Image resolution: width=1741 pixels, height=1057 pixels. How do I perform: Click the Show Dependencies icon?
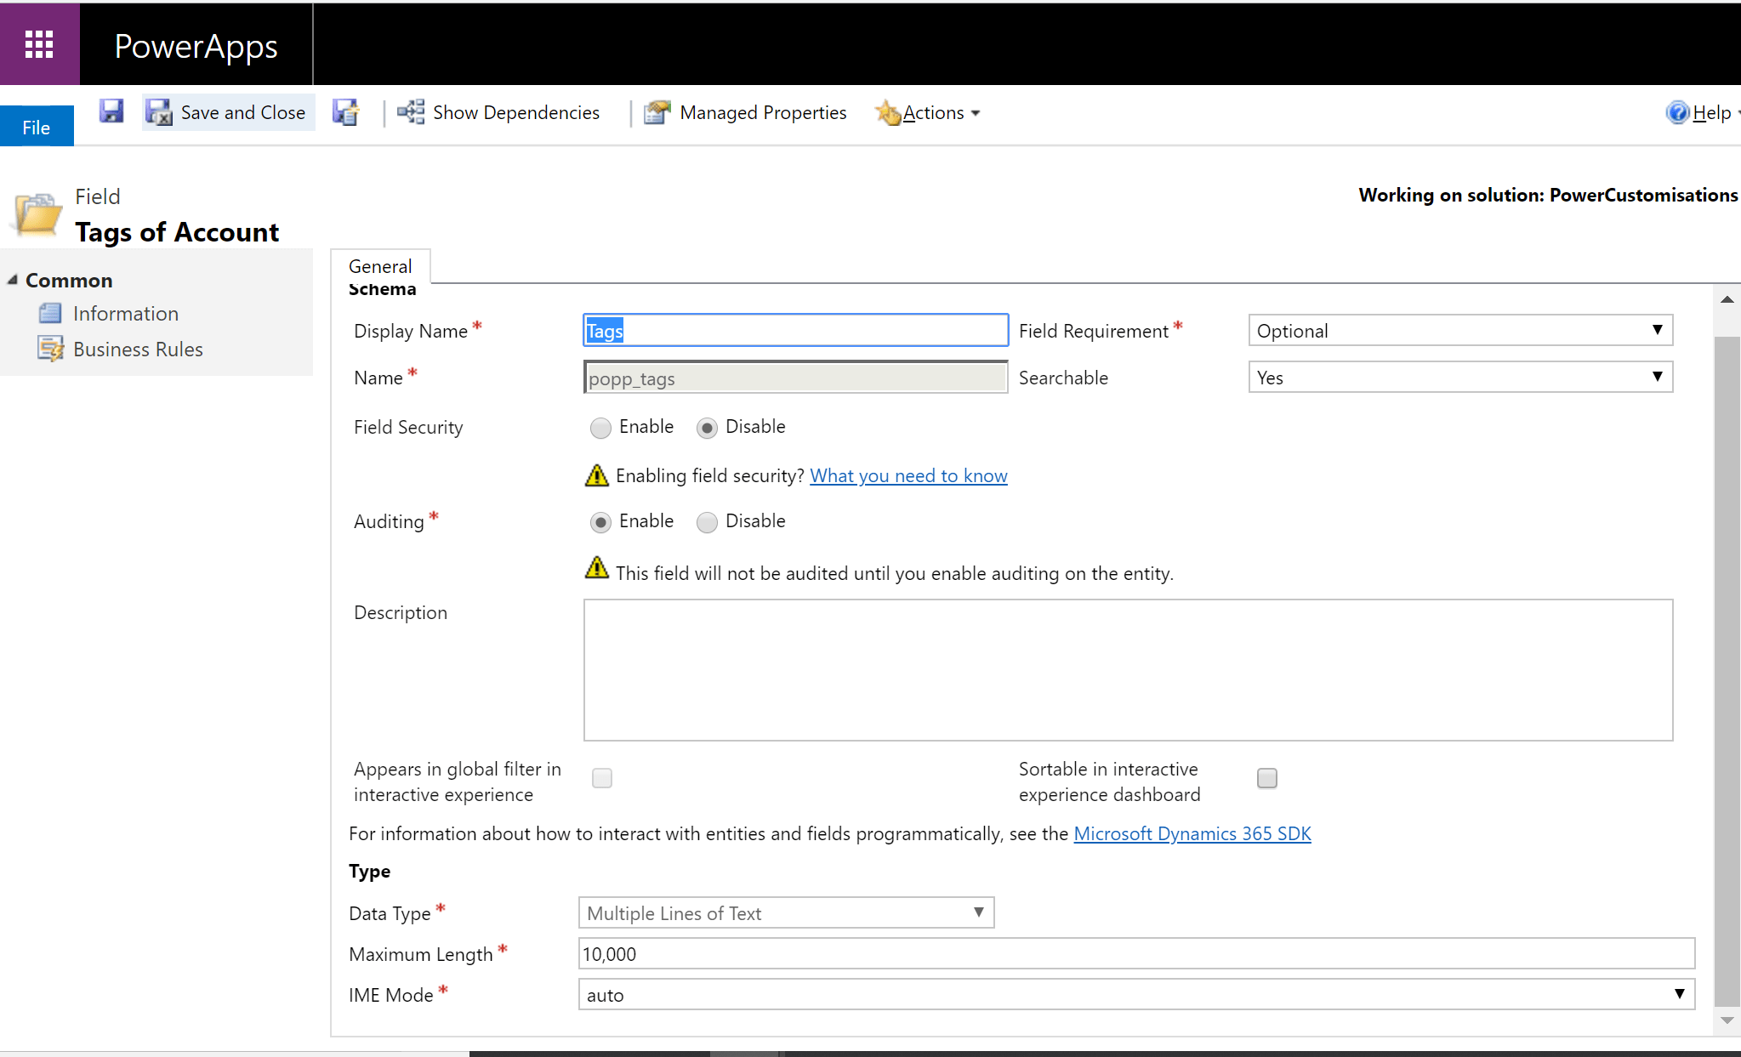tap(411, 112)
